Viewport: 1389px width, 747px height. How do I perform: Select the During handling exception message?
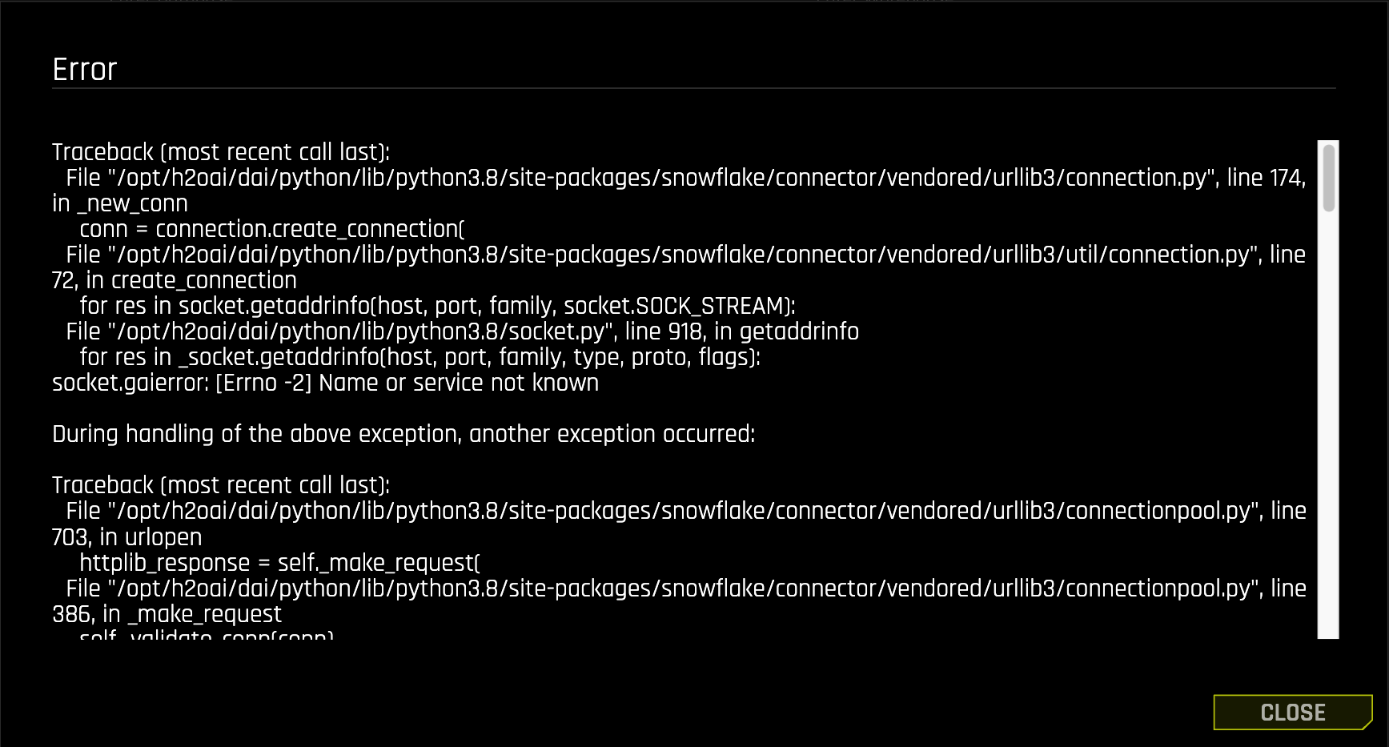[404, 434]
